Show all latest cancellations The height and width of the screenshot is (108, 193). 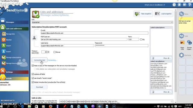[161, 92]
